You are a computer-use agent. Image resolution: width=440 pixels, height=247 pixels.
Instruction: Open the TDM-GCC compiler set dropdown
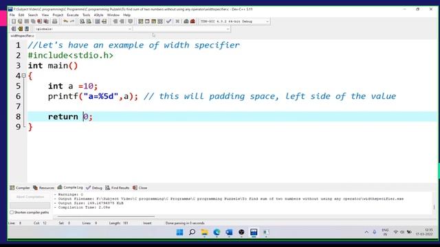click(234, 21)
